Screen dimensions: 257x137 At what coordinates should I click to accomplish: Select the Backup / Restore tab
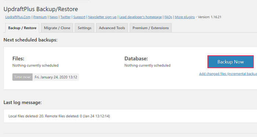pyautogui.click(x=22, y=28)
